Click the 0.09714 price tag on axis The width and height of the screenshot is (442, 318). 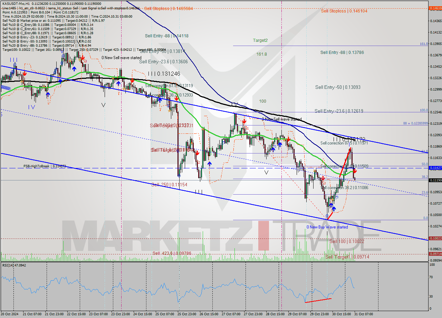[x=435, y=254]
